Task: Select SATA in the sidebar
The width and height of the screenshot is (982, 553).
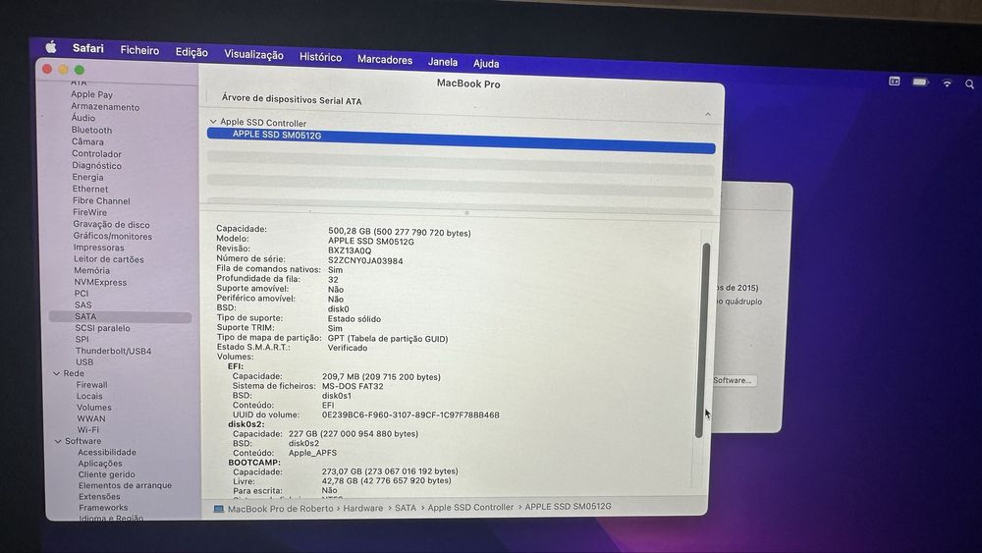Action: click(120, 317)
